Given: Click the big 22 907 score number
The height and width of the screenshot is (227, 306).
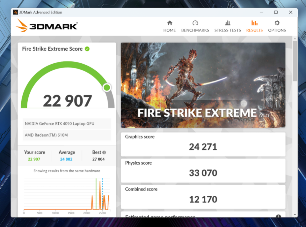Looking at the screenshot, I should 67,101.
